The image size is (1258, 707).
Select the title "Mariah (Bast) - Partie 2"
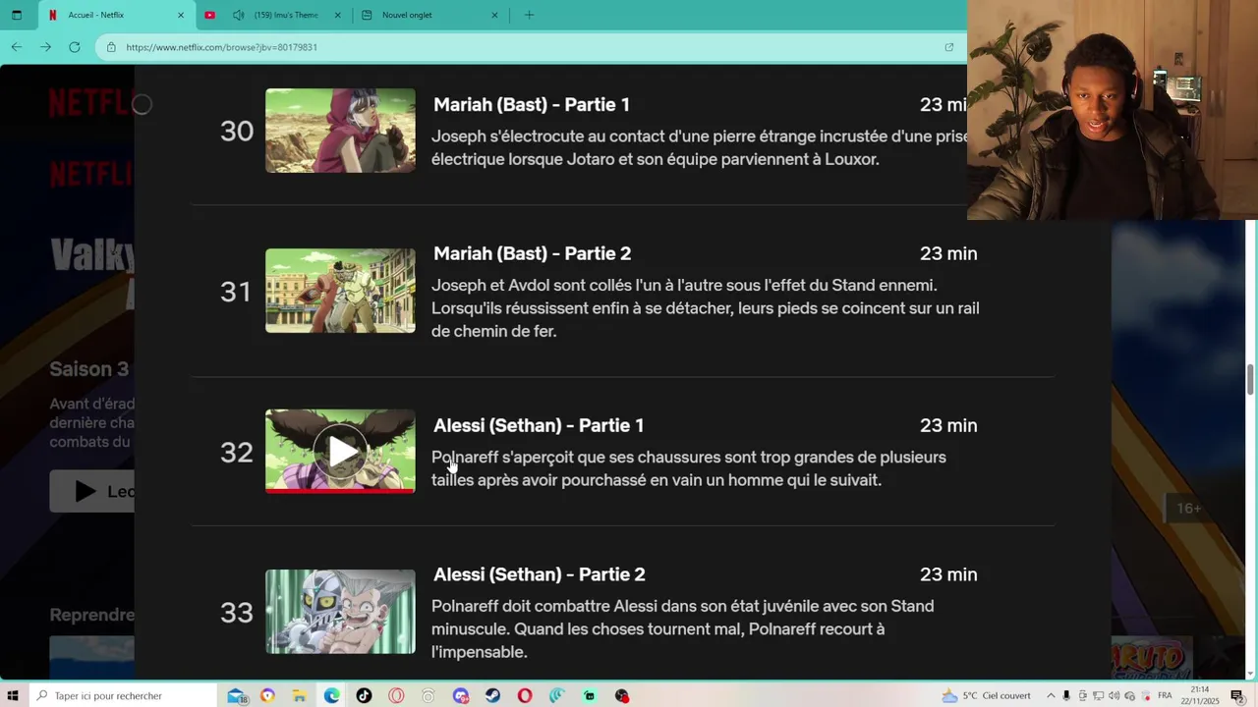click(532, 253)
